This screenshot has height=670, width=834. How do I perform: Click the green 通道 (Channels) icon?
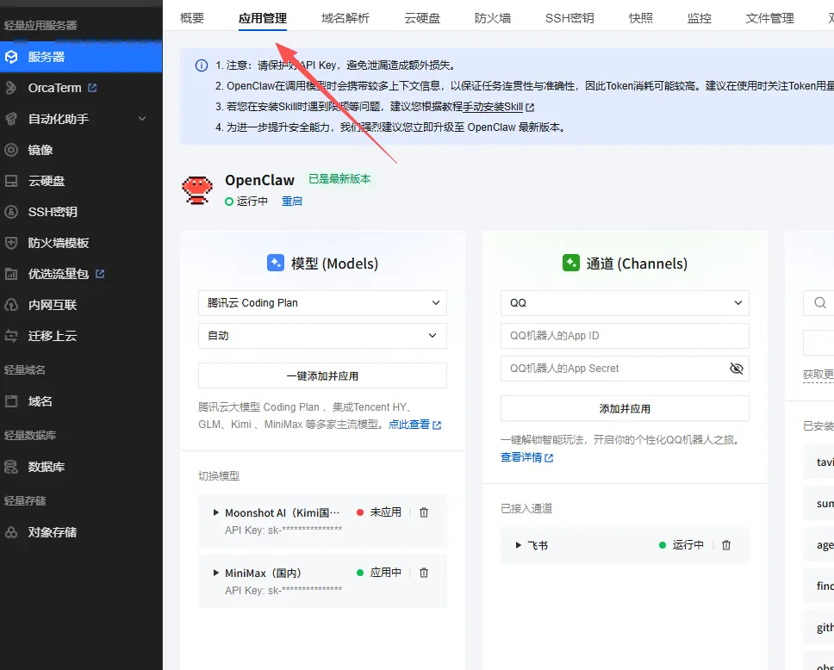click(571, 263)
